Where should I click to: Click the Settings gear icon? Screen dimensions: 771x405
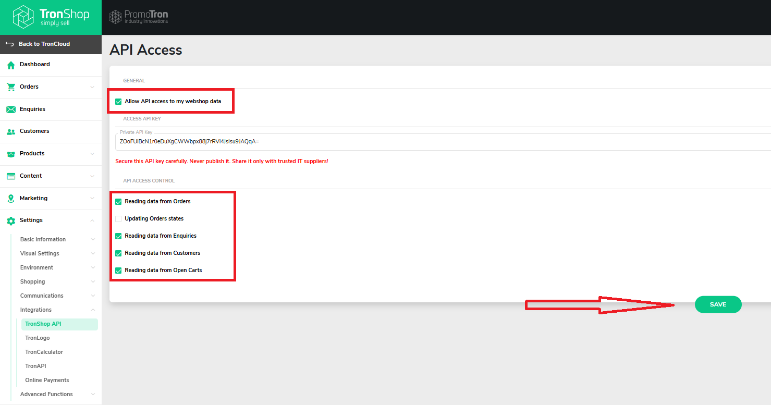point(10,221)
